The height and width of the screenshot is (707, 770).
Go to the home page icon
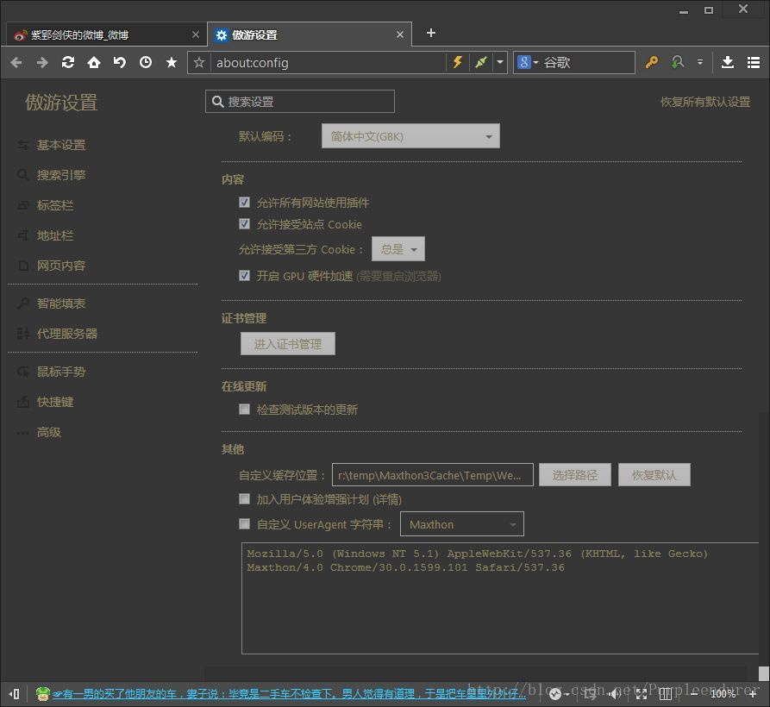click(x=94, y=62)
